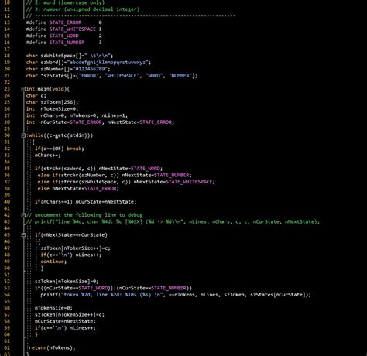Click the 'char c;' declaration

coord(36,96)
